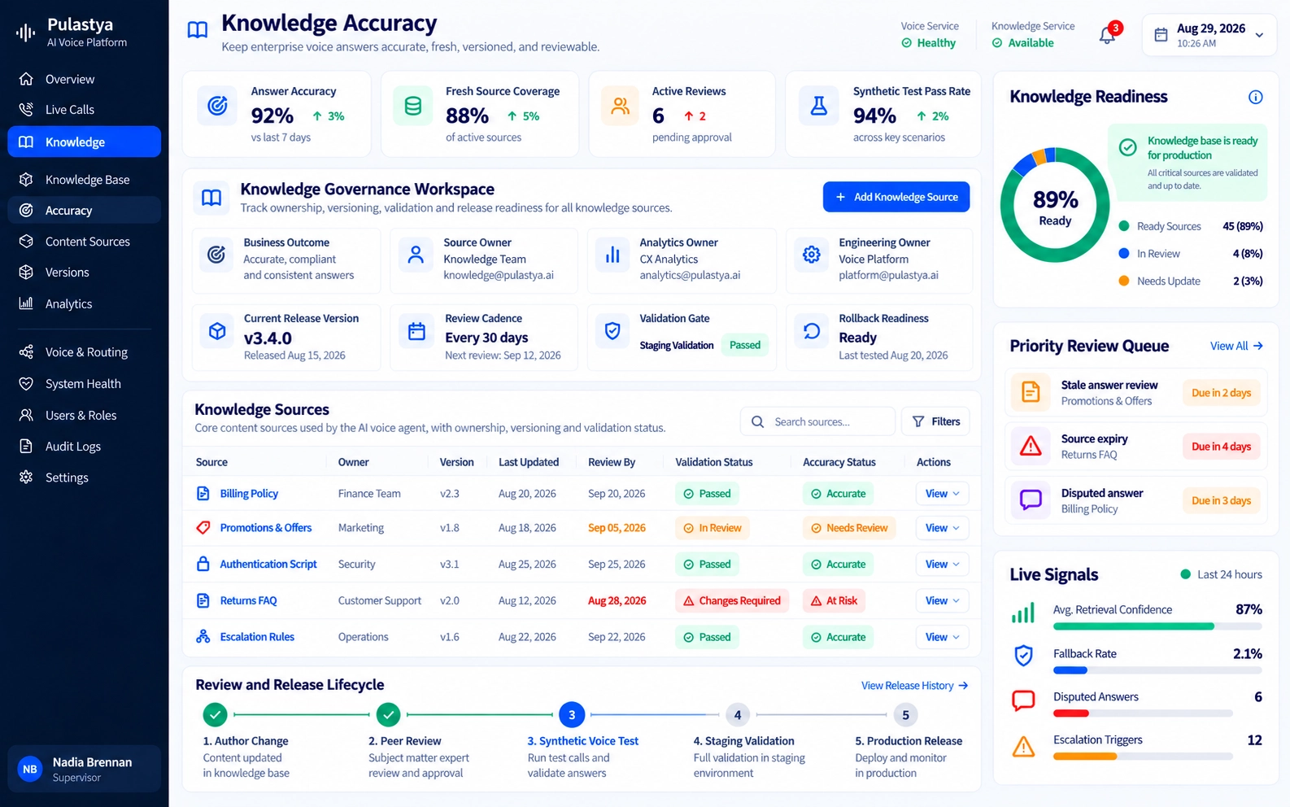Expand View dropdown for Billing Policy
This screenshot has height=807, width=1290.
[942, 494]
